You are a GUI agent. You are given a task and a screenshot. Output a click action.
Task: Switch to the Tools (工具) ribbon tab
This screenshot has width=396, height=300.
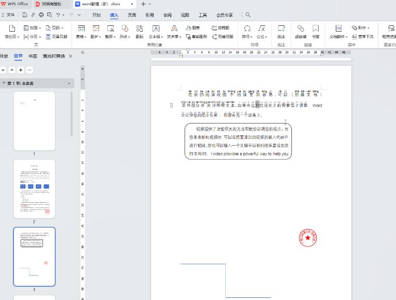tap(202, 15)
